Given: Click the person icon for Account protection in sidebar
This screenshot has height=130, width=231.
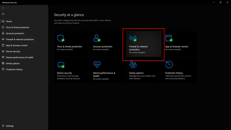Looking at the screenshot, I should point(3,33).
